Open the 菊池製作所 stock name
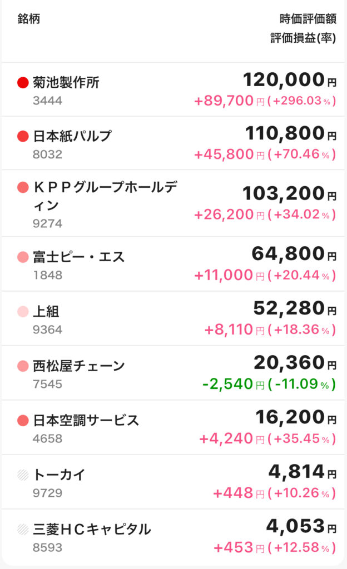Image resolution: width=347 pixels, height=569 pixels. [66, 82]
